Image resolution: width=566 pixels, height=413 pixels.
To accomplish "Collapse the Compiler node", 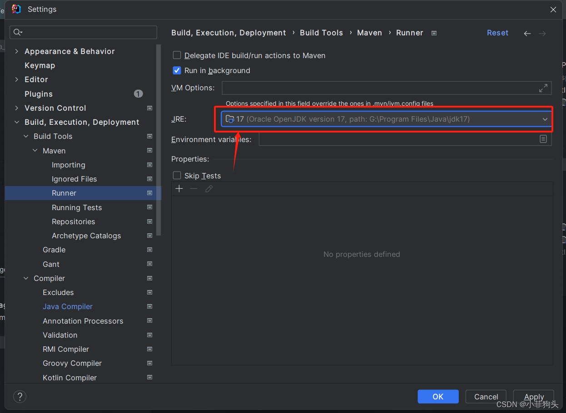I will (26, 278).
